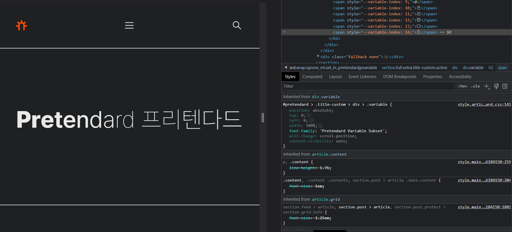
Task: Select the span with variable-index 11
Action: tap(385, 14)
